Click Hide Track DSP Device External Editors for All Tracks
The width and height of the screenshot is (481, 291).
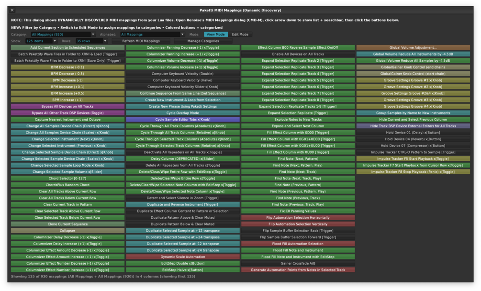click(413, 126)
